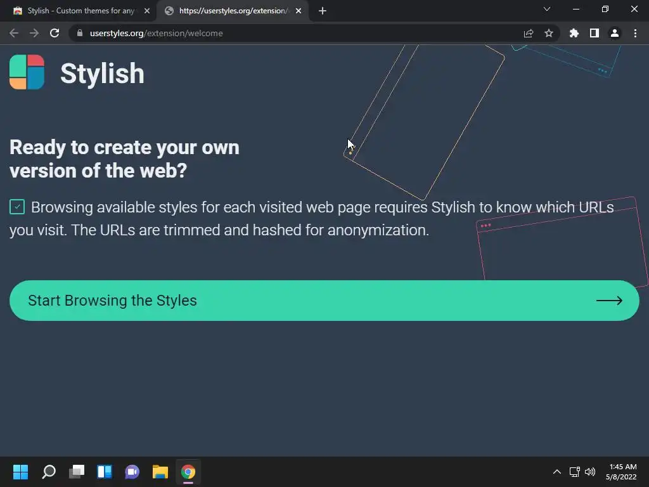Open the Widgets panel on taskbar
The width and height of the screenshot is (649, 487).
coord(105,472)
